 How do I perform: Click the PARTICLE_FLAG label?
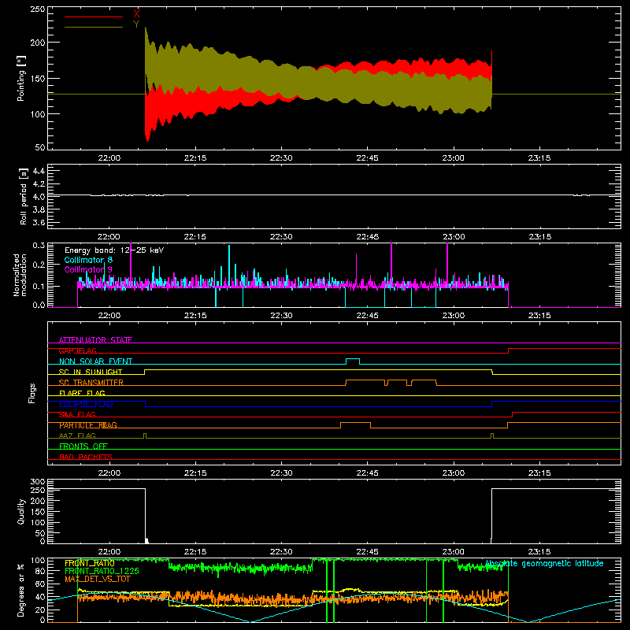(x=88, y=425)
